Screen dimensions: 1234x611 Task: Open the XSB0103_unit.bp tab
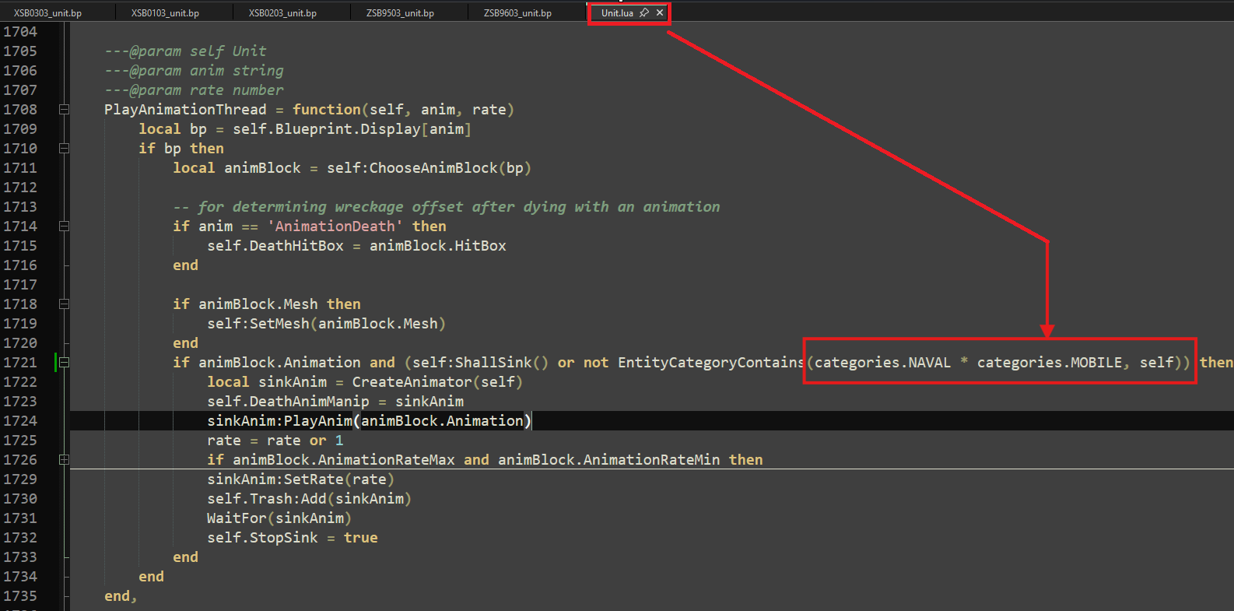point(165,13)
